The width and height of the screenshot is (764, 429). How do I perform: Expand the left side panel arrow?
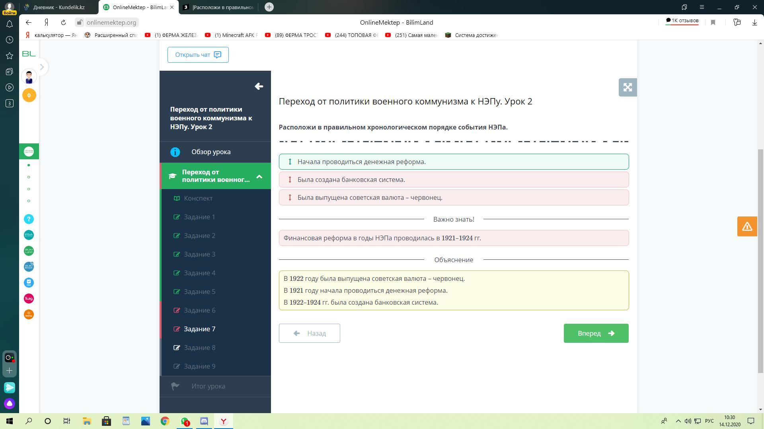click(x=42, y=67)
